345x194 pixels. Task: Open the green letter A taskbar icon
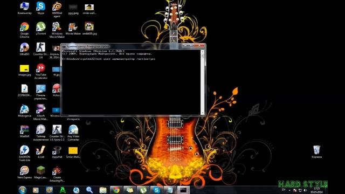(63, 190)
